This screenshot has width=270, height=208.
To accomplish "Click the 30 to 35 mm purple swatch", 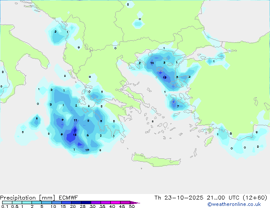I will click(x=95, y=202).
